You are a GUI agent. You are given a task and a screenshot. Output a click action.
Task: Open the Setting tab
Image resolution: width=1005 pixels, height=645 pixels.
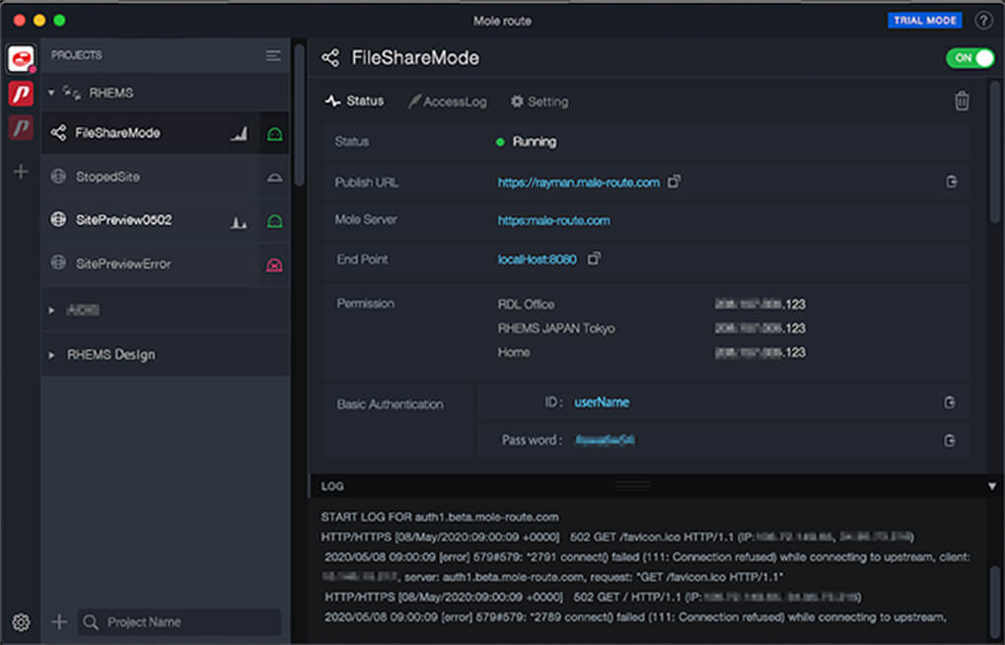539,102
